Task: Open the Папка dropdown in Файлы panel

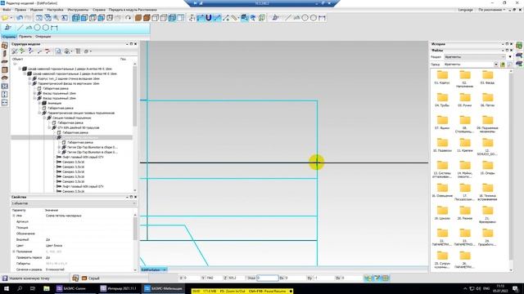Action: point(496,65)
